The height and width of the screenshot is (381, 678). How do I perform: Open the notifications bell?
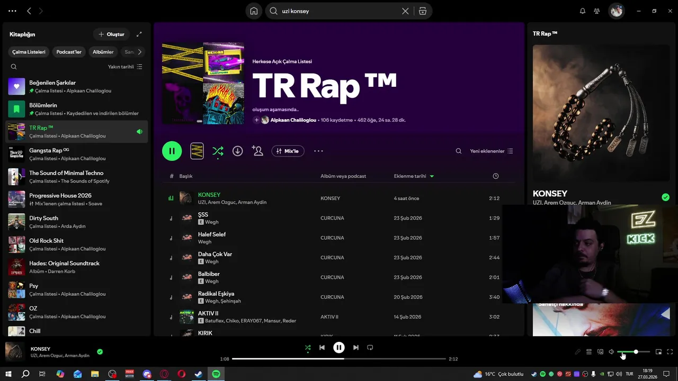pos(583,11)
